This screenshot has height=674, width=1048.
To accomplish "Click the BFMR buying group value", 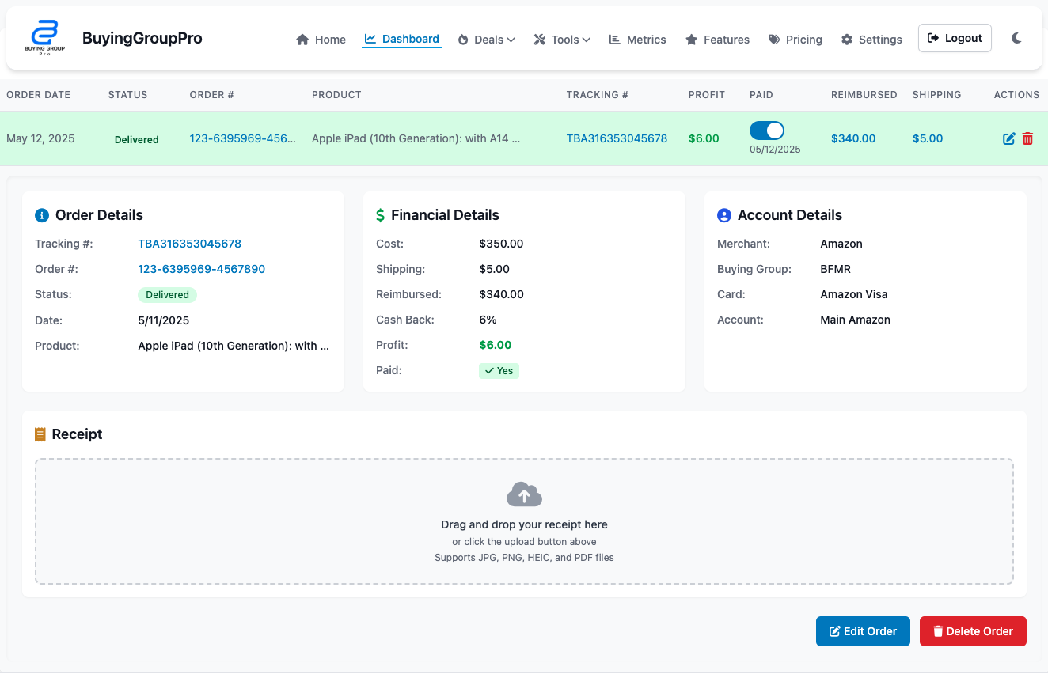I will point(836,269).
